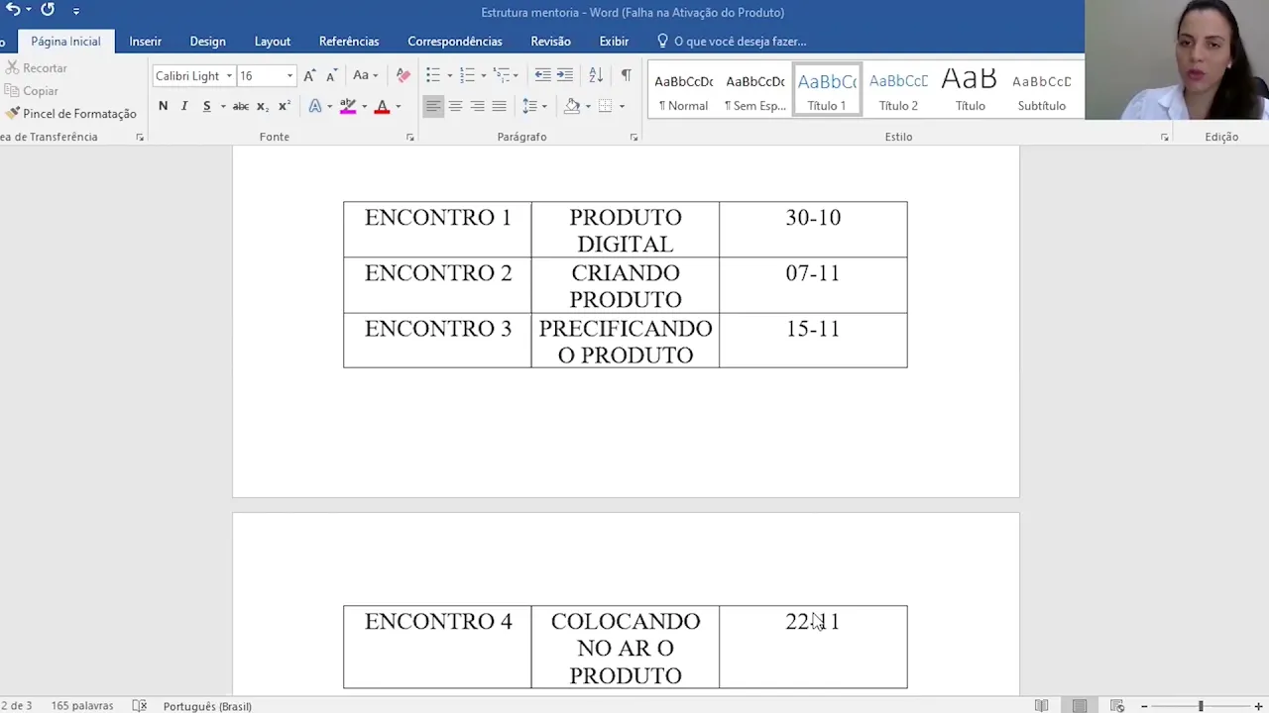Toggle subscript x₂ formatting
This screenshot has height=713, width=1269.
coord(263,106)
